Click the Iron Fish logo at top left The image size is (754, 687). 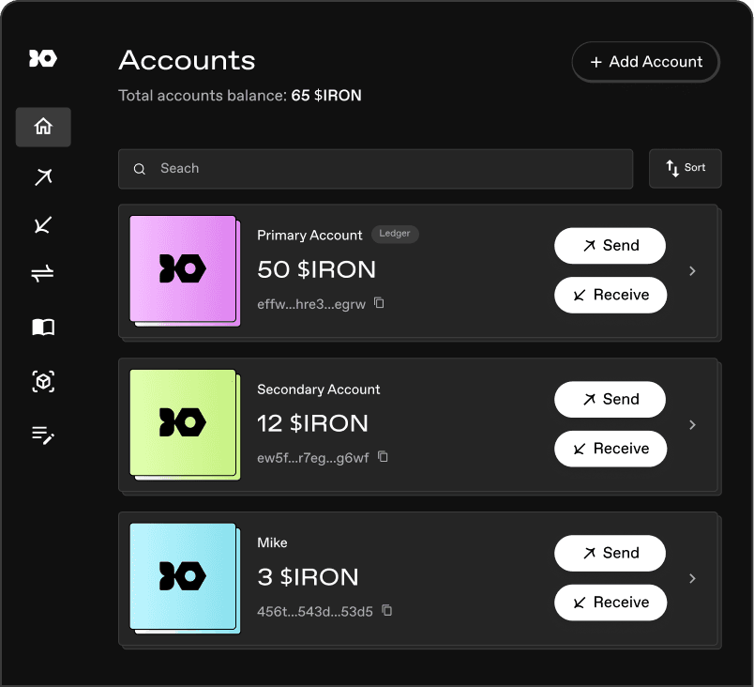[x=42, y=58]
